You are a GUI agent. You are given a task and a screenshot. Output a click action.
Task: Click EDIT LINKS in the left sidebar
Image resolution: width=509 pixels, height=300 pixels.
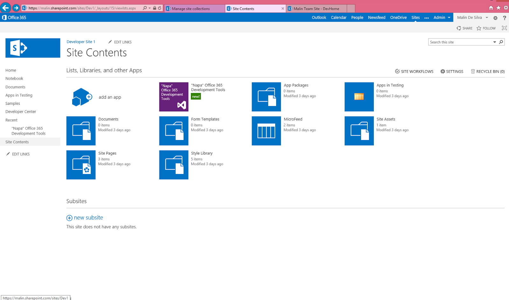coord(18,154)
